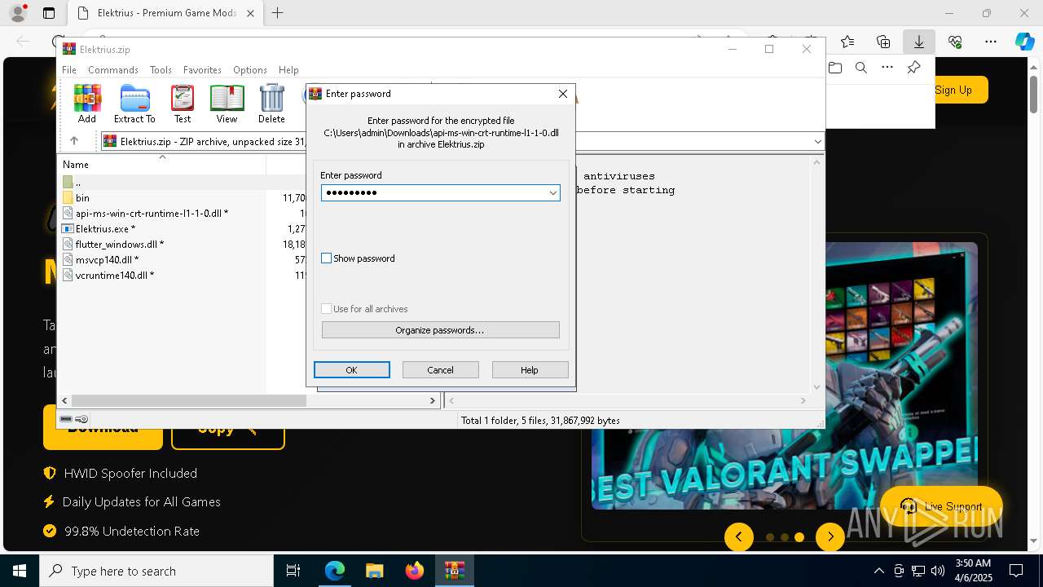Click the comment pane scroll-down arrow

click(x=816, y=388)
